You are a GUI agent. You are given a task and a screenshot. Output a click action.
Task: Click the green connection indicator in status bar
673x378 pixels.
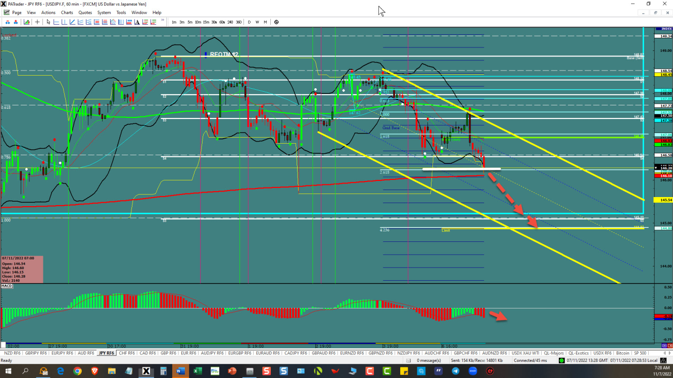tap(561, 360)
